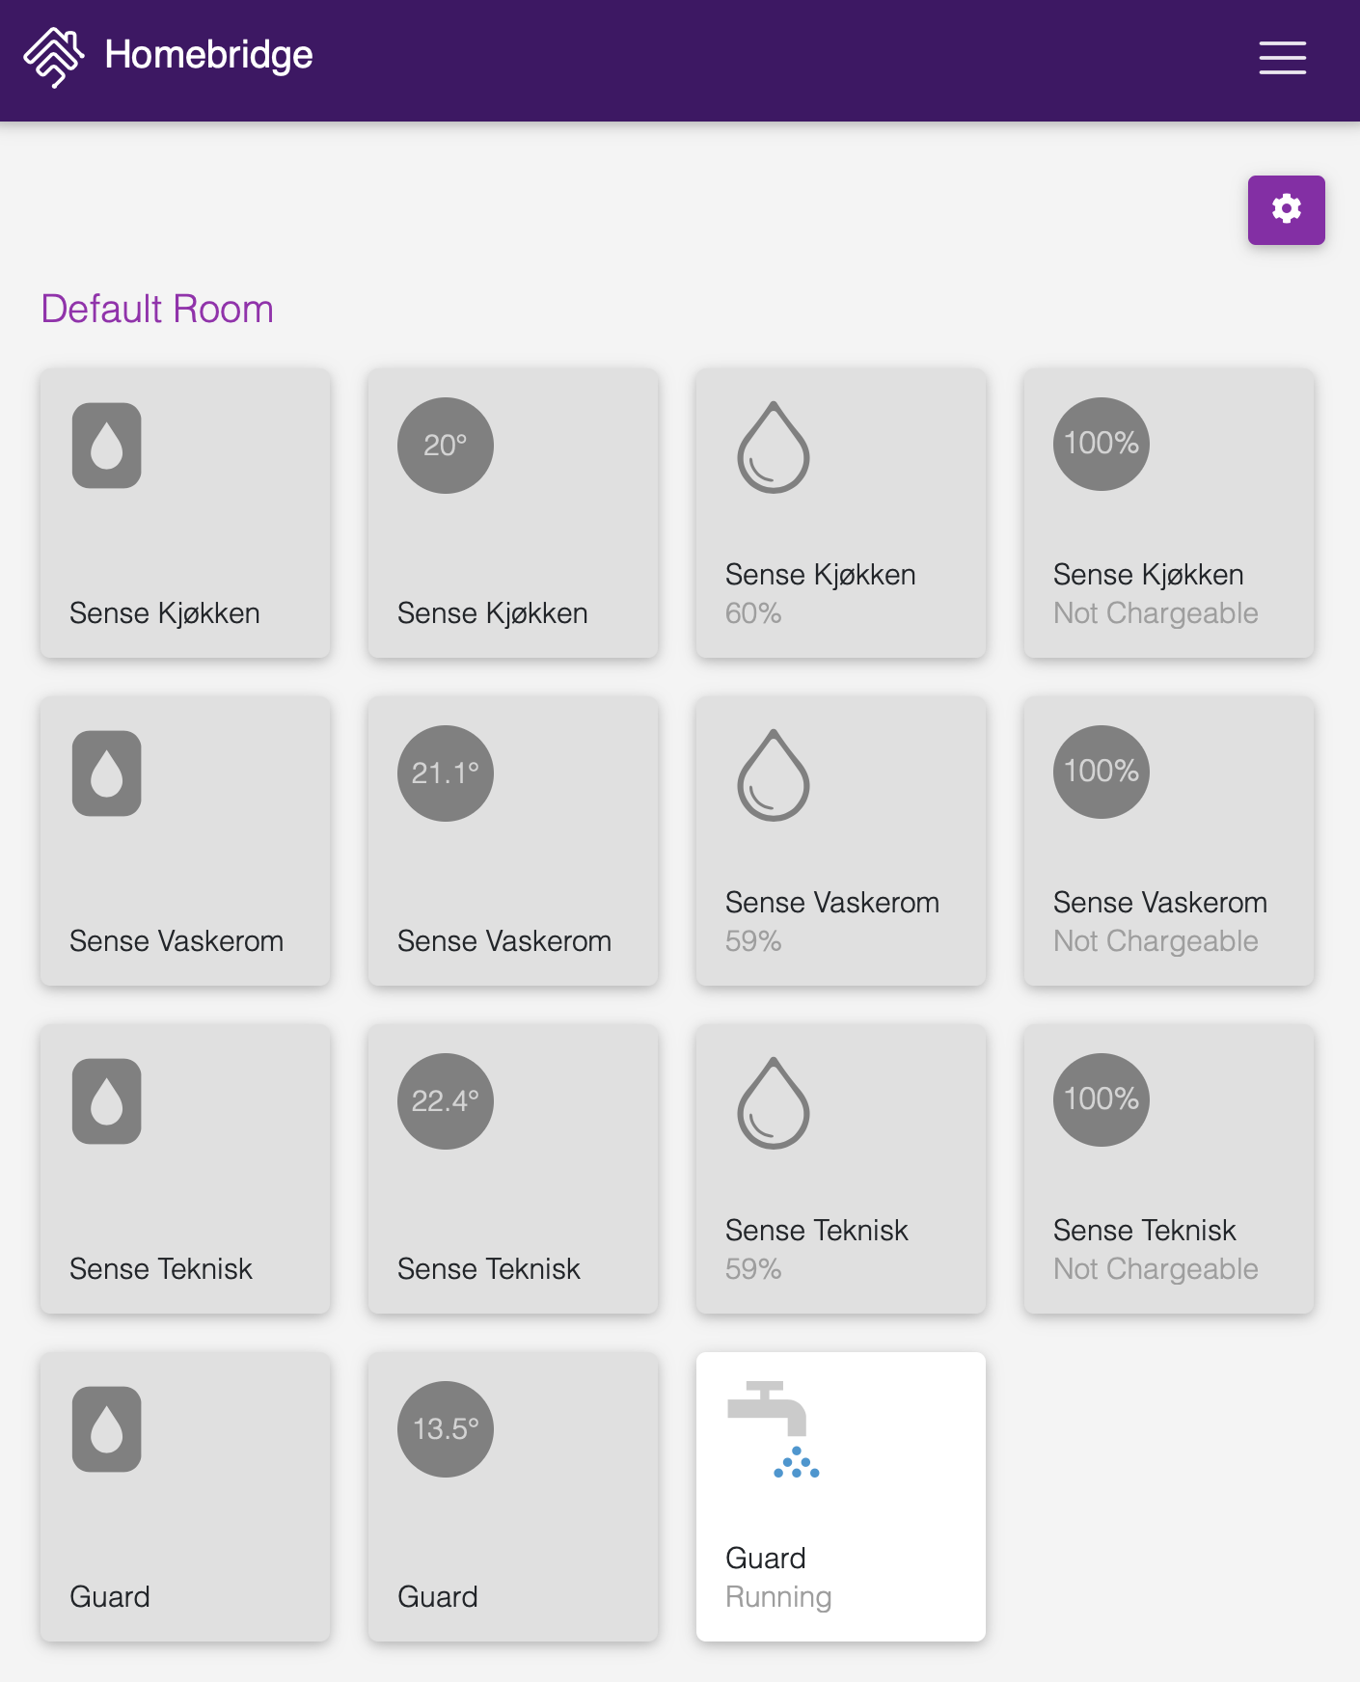
Task: Click Sense Vaskerom Not Chargeable battery tile
Action: coord(1169,841)
